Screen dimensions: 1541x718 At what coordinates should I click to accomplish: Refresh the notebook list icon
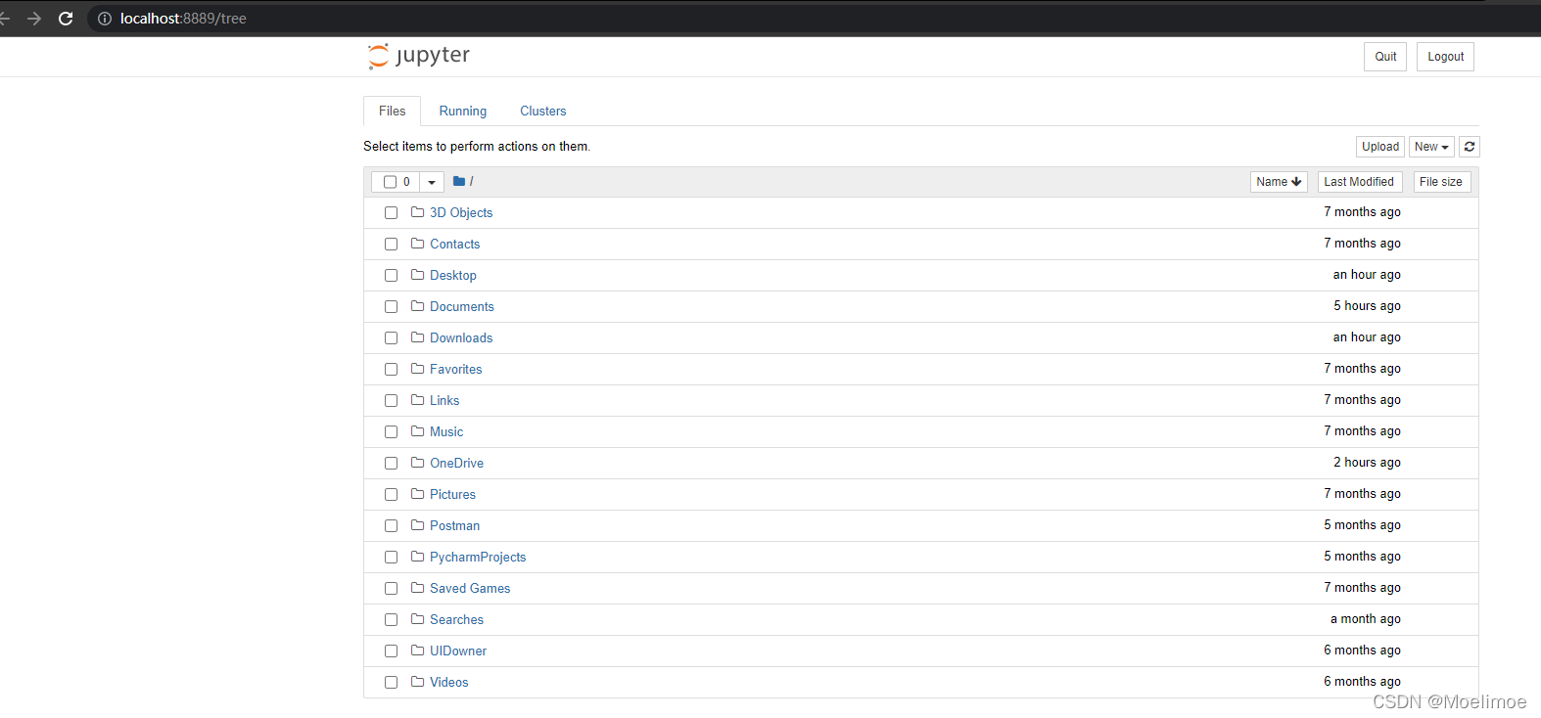pos(1470,147)
